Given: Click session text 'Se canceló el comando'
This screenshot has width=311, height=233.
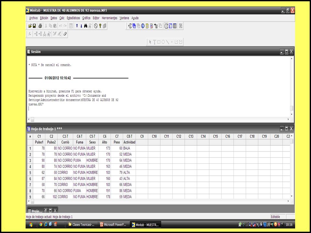Looking at the screenshot, I should pos(56,65).
